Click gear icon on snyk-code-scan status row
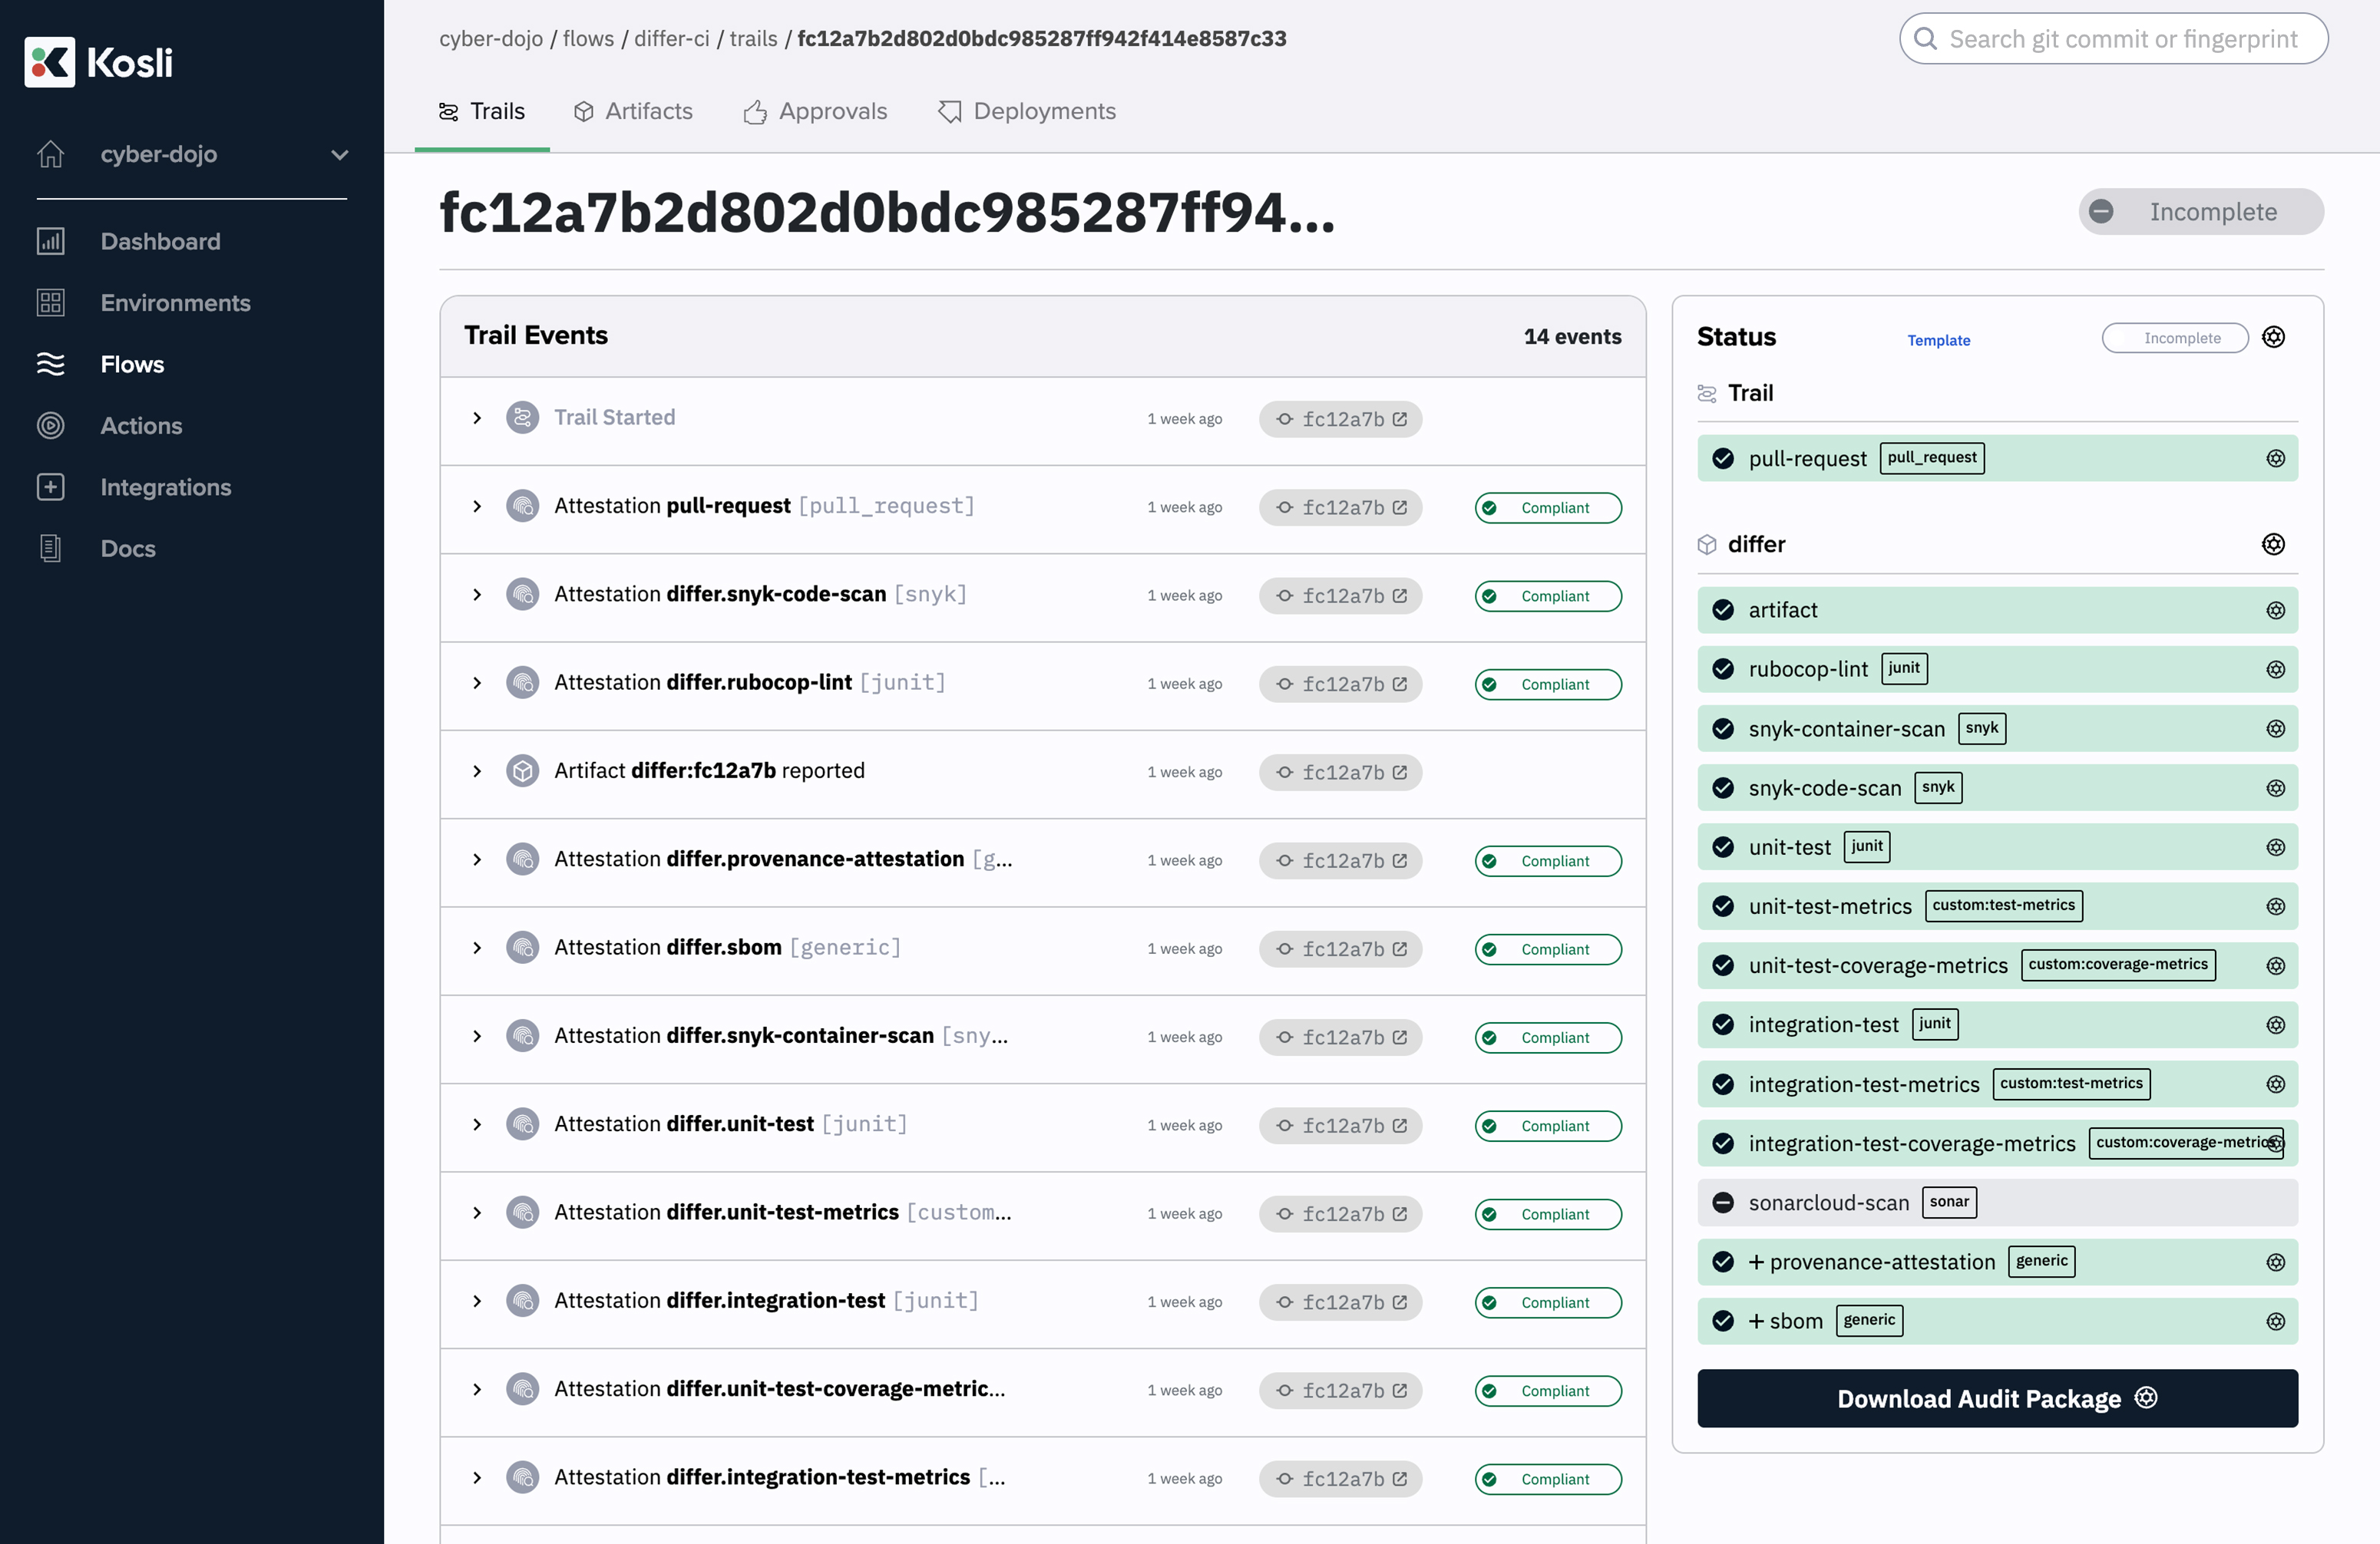2380x1544 pixels. [x=2275, y=788]
